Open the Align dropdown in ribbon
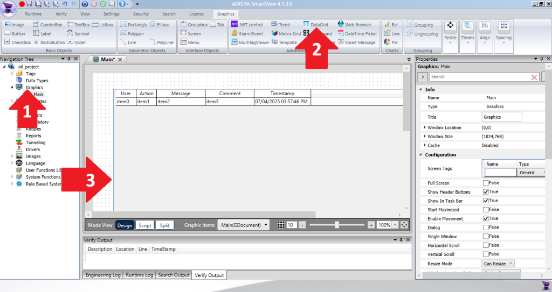 coord(485,37)
